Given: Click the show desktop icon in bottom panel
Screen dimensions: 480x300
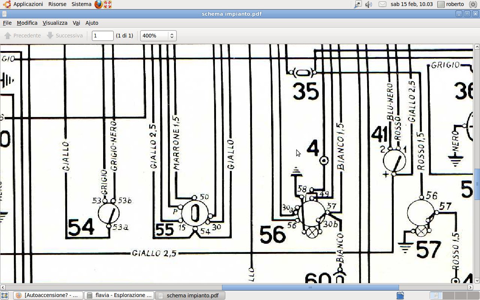Looking at the screenshot, I should click(x=4, y=295).
